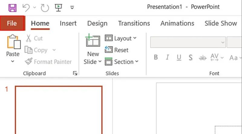
Task: Click the Save icon in title bar
Action: point(13,8)
